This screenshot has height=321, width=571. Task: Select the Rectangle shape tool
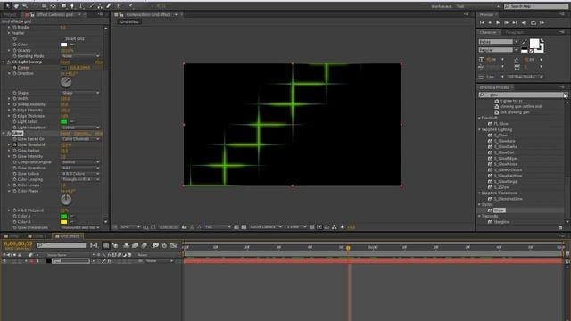pyautogui.click(x=63, y=6)
